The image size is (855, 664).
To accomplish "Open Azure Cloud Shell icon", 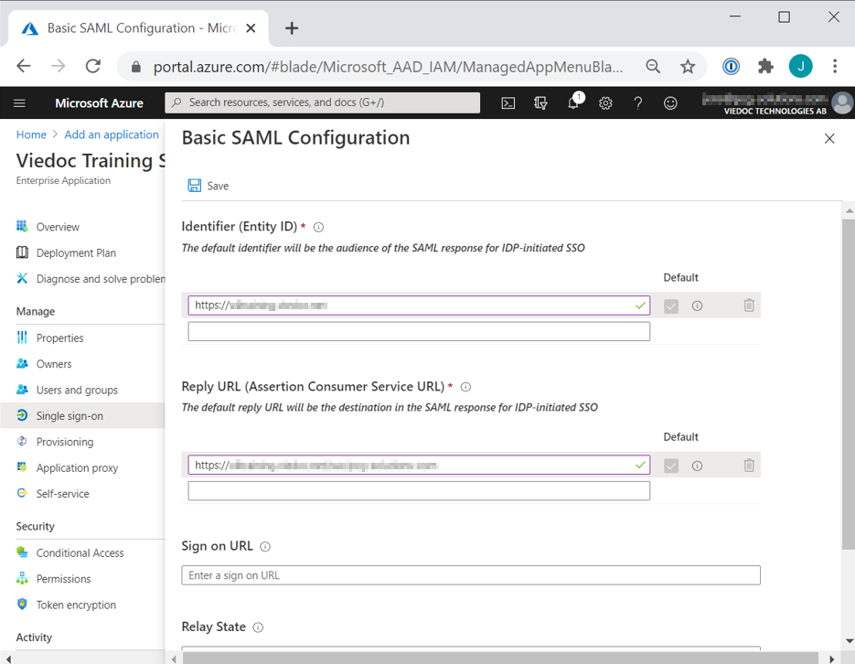I will pyautogui.click(x=508, y=103).
